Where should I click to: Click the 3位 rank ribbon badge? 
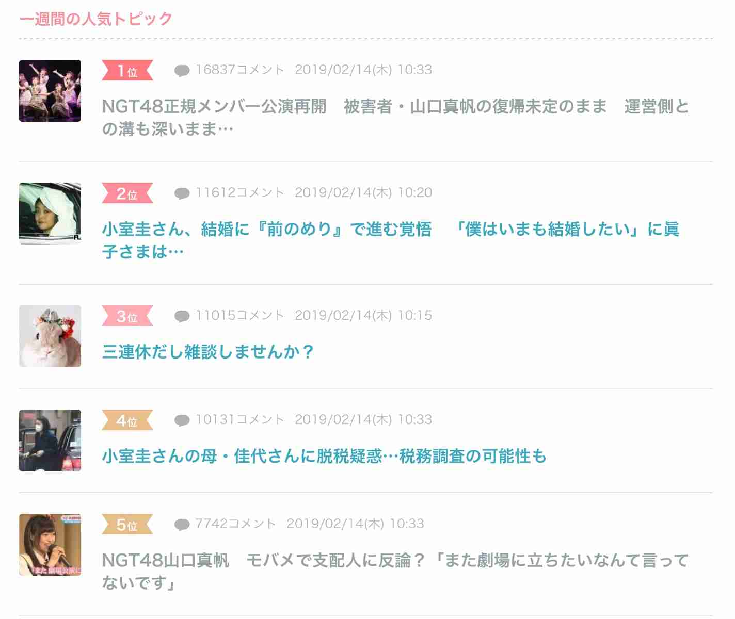point(127,316)
